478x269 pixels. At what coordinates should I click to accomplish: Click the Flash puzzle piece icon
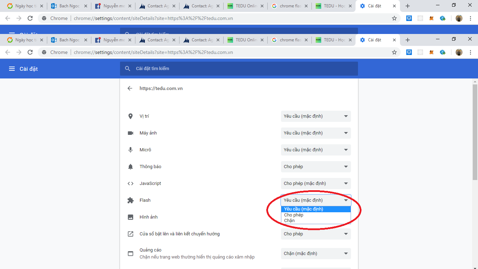131,200
